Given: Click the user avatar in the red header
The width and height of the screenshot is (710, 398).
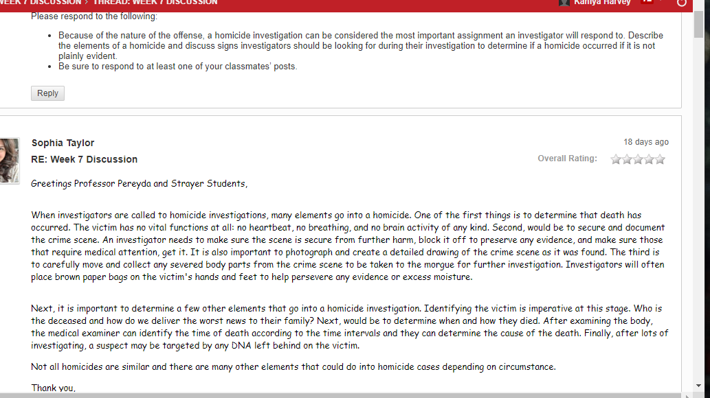Looking at the screenshot, I should tap(564, 3).
